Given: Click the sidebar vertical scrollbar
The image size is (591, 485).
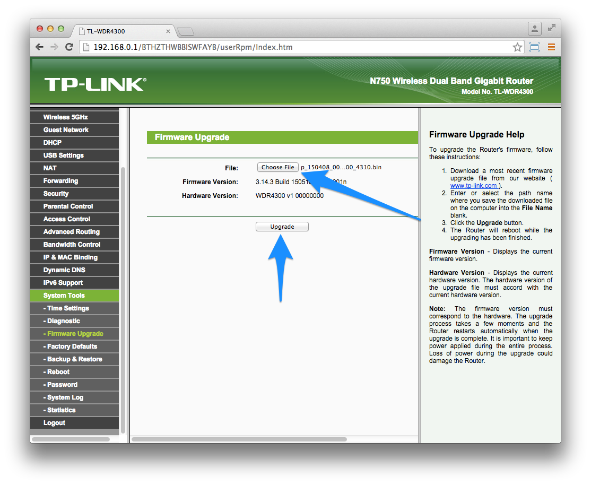Looking at the screenshot, I should click(x=123, y=300).
